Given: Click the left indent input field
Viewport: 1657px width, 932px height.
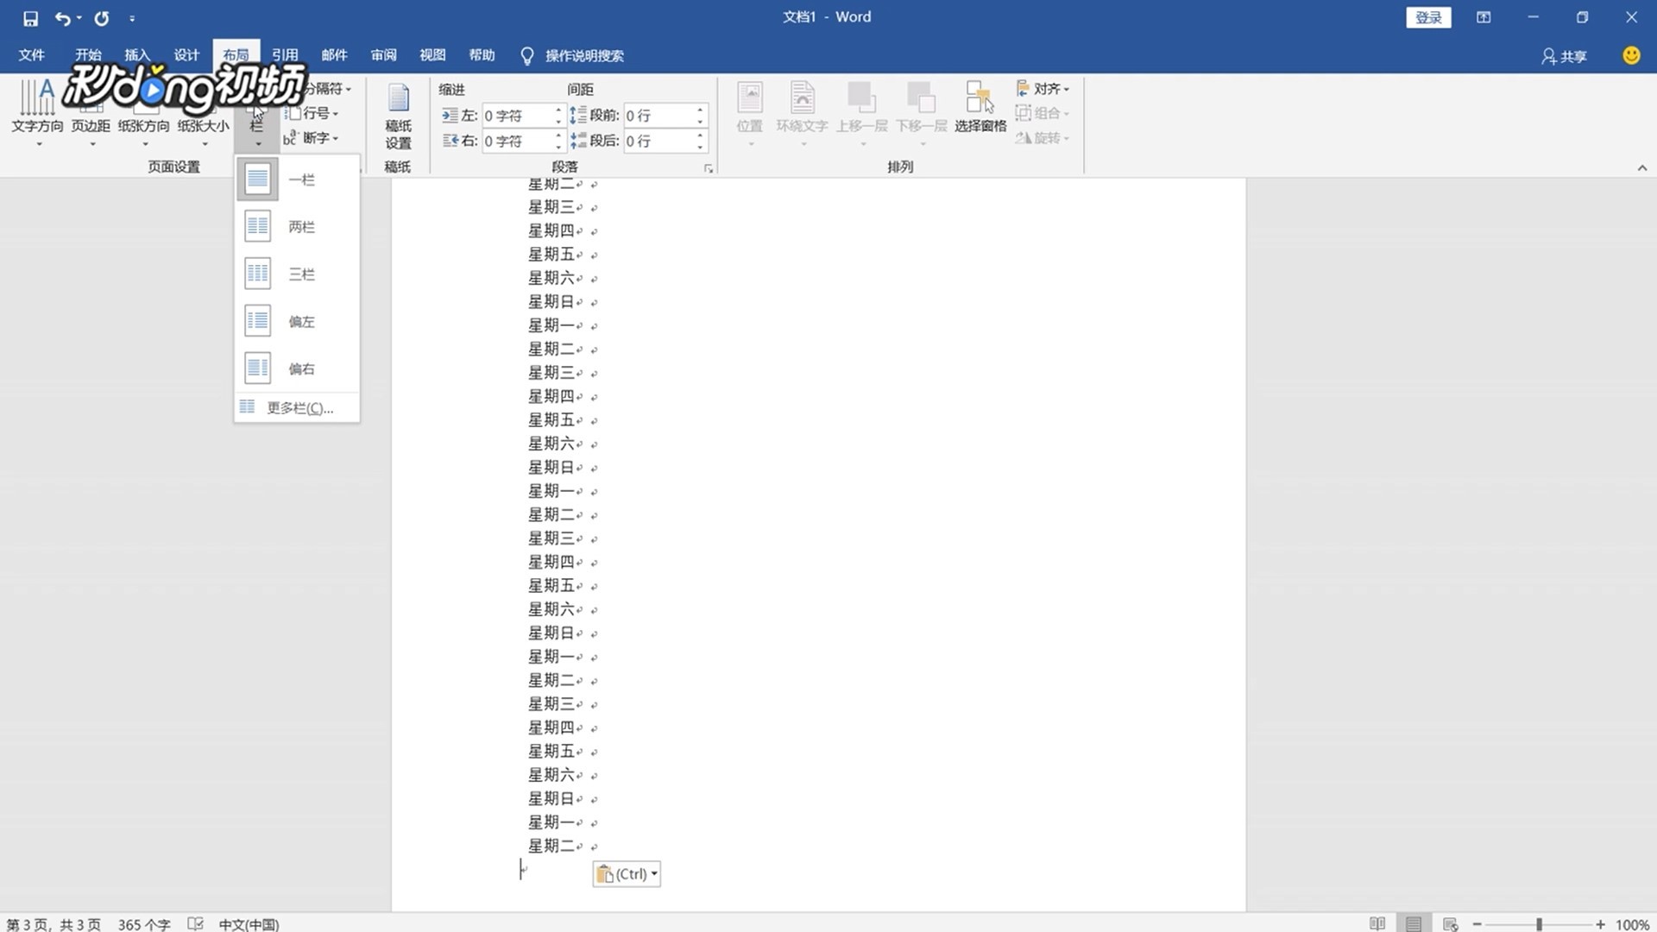Looking at the screenshot, I should point(516,116).
